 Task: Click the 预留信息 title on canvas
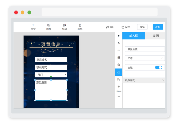coord(51,44)
